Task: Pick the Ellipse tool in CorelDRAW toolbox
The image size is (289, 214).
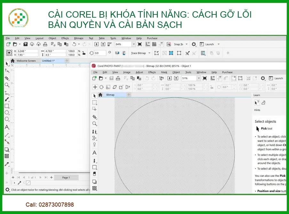Action: click(7, 113)
